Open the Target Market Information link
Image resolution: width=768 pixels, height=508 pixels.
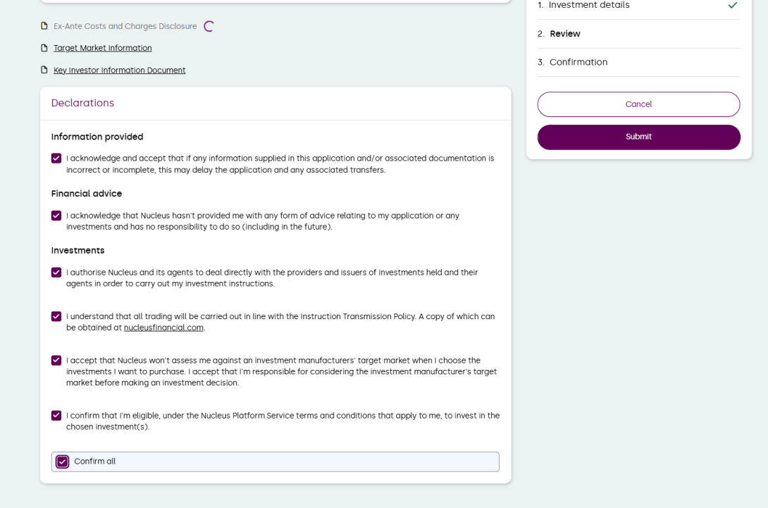pyautogui.click(x=103, y=48)
